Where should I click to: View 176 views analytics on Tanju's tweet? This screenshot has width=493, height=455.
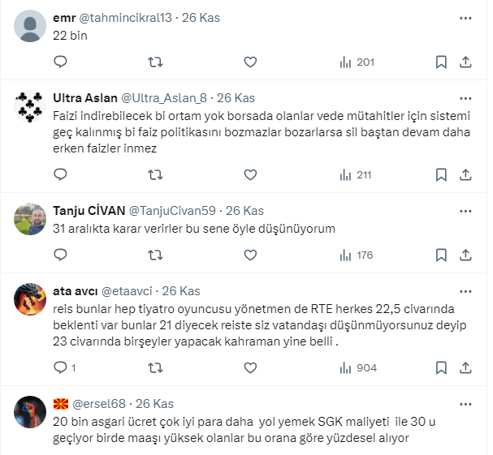coord(356,255)
